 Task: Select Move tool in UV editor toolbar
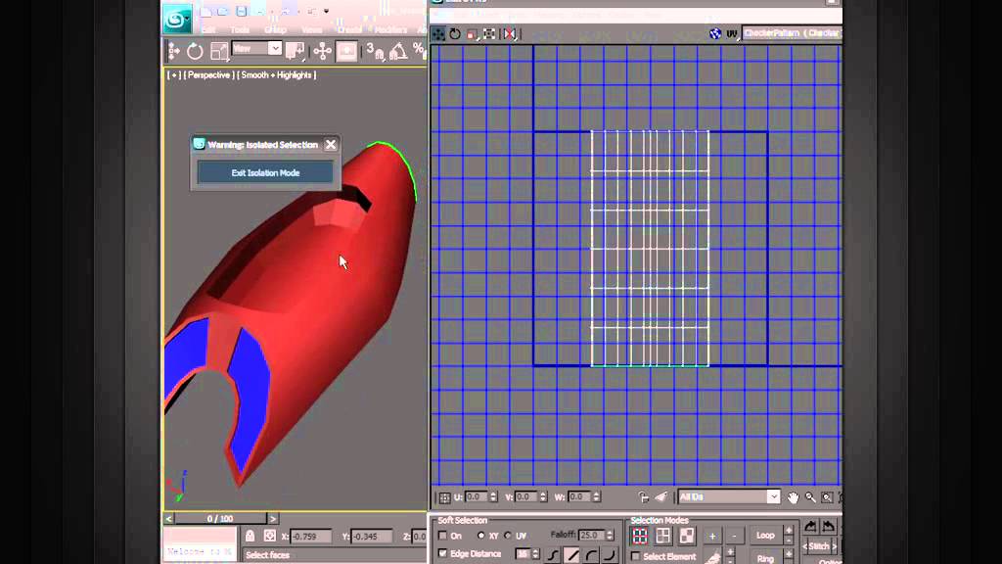pyautogui.click(x=438, y=34)
